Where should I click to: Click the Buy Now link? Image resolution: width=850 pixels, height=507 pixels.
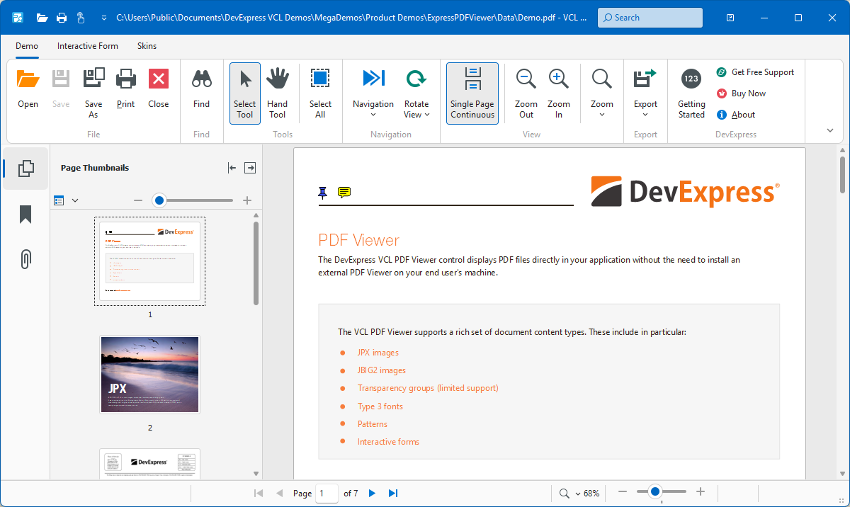click(x=741, y=93)
